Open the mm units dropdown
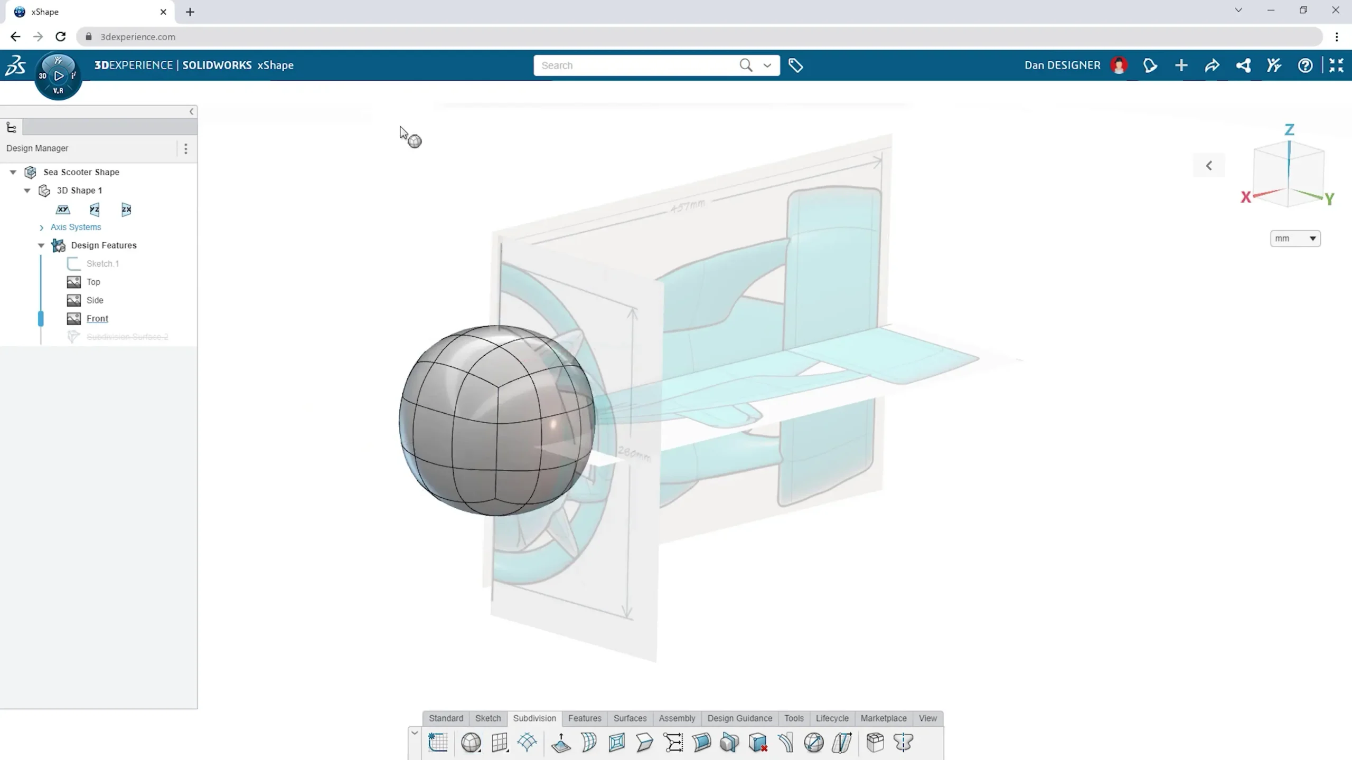 pyautogui.click(x=1295, y=239)
